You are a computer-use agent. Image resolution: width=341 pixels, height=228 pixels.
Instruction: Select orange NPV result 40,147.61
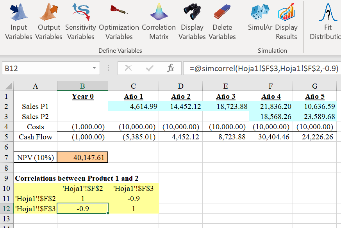point(83,157)
